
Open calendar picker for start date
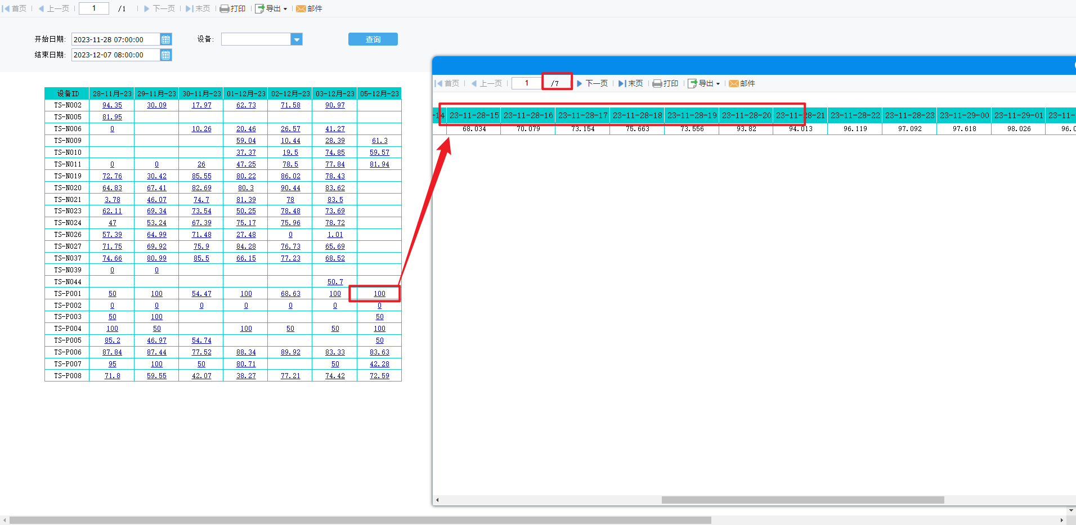165,39
